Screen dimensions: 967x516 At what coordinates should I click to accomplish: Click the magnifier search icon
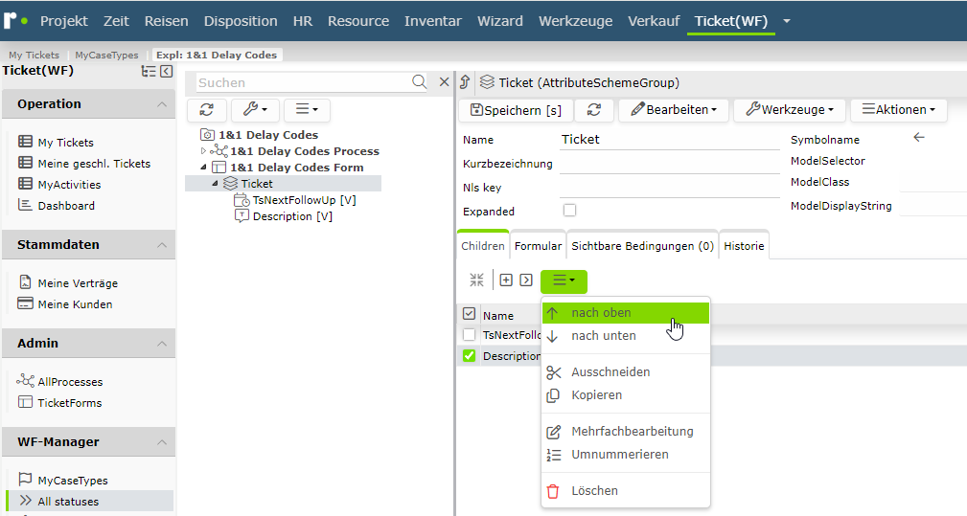tap(420, 82)
